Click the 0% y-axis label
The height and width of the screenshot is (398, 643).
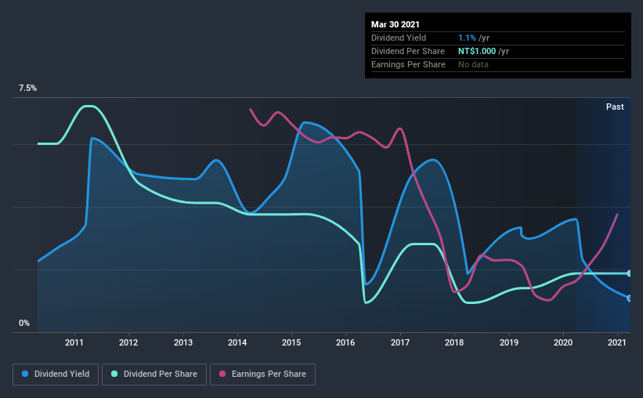click(24, 324)
